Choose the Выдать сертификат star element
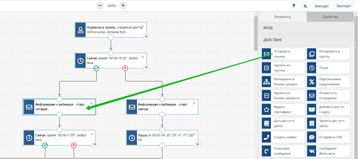 283,109
